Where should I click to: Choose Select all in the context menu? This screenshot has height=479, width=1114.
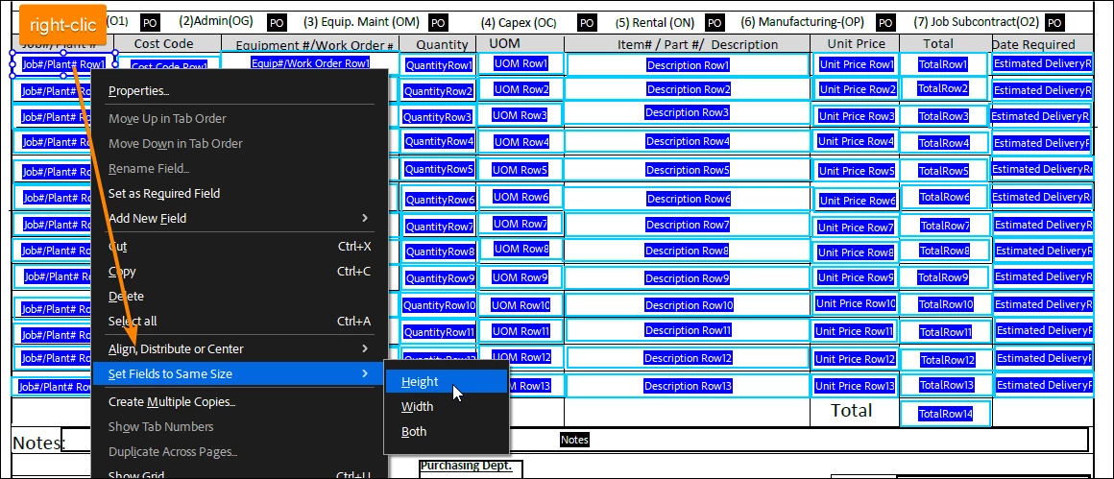point(240,321)
